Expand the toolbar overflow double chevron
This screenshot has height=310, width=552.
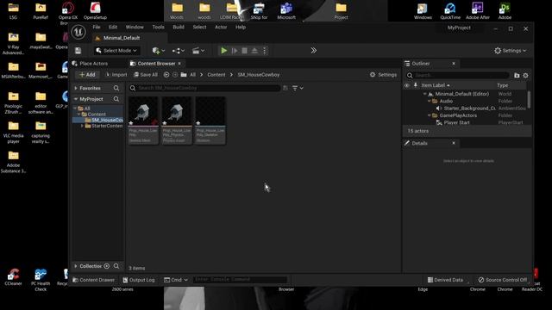coord(313,51)
